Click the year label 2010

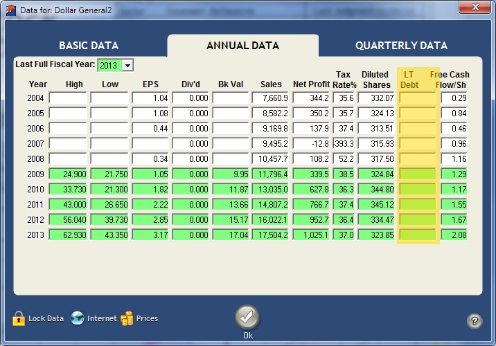(35, 190)
